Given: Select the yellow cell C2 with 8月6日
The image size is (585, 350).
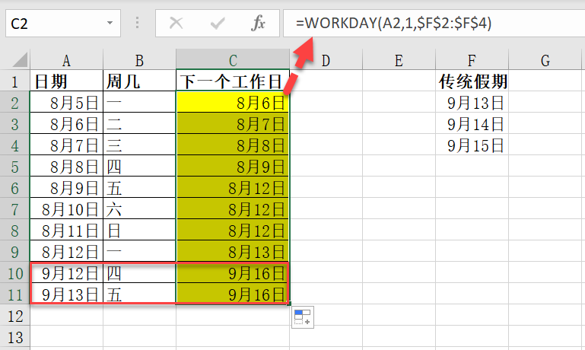Looking at the screenshot, I should point(232,102).
